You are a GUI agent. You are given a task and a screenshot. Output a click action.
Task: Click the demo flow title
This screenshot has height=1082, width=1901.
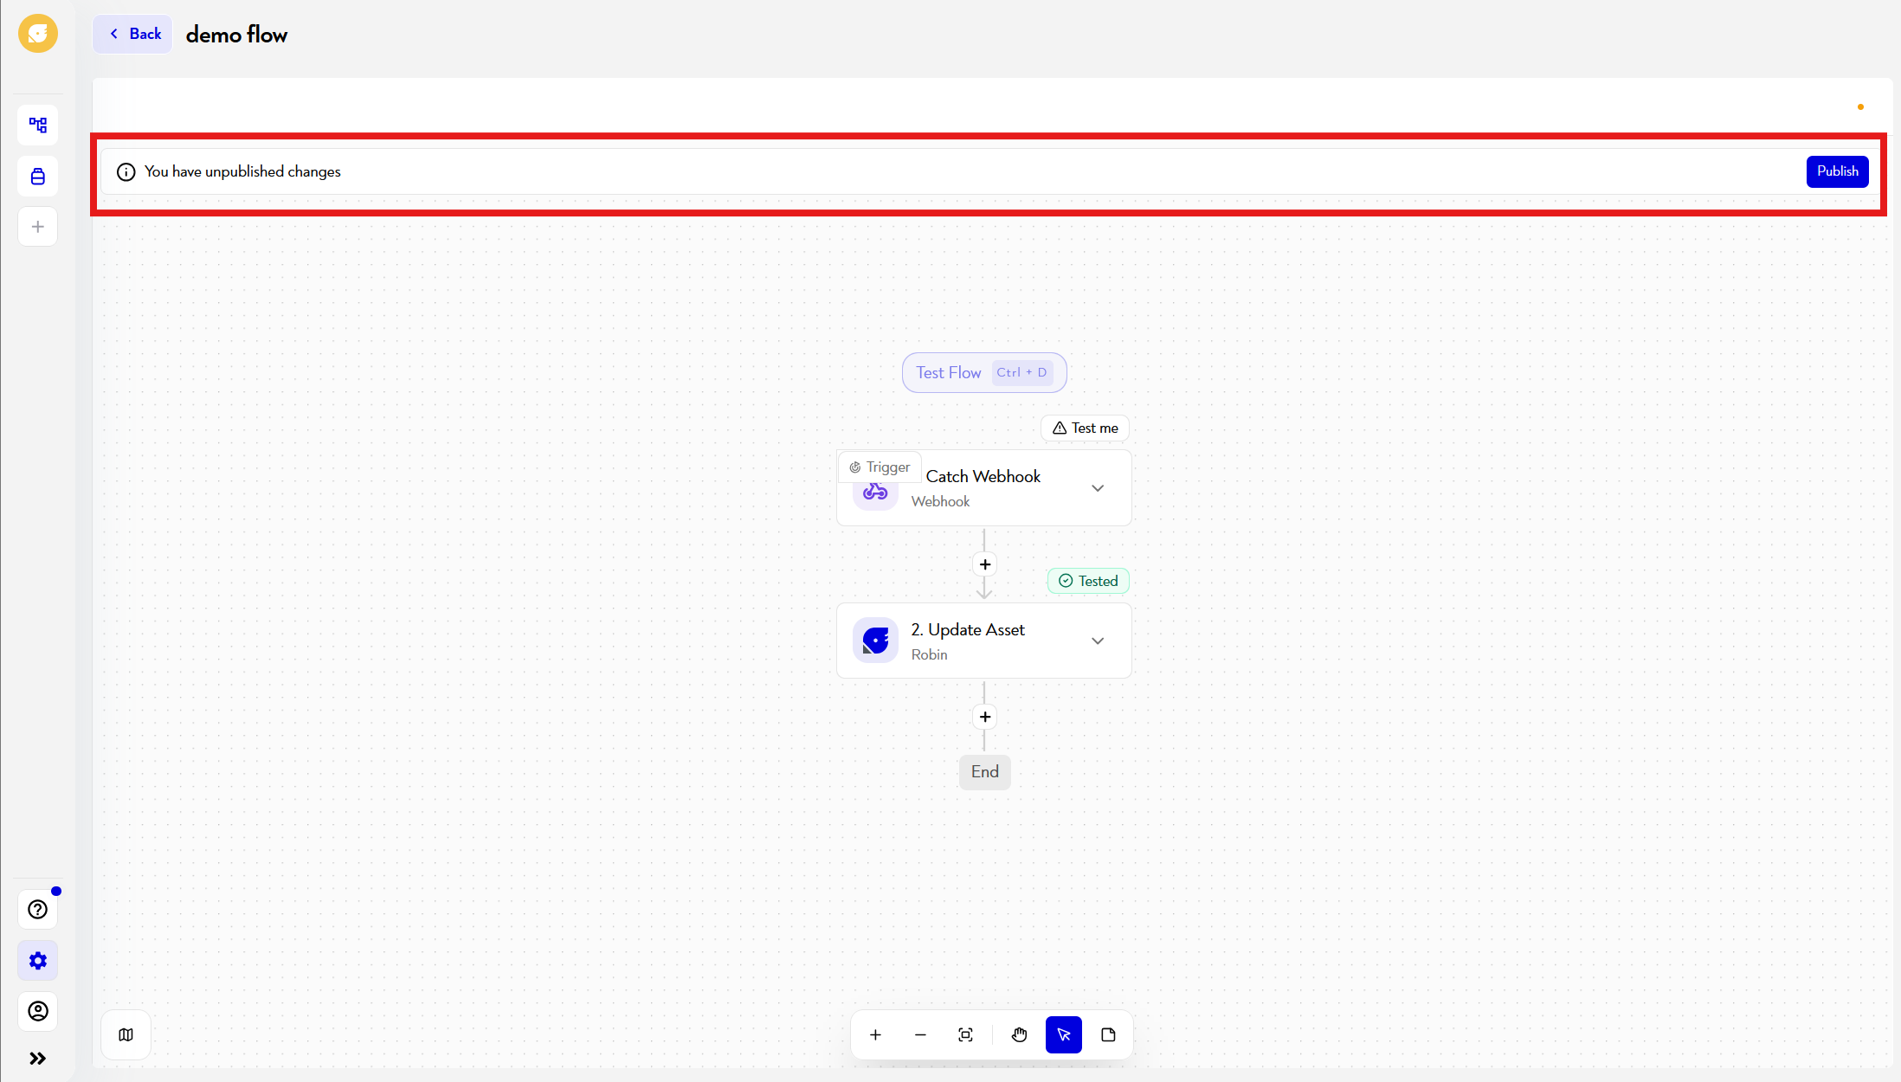click(x=236, y=35)
